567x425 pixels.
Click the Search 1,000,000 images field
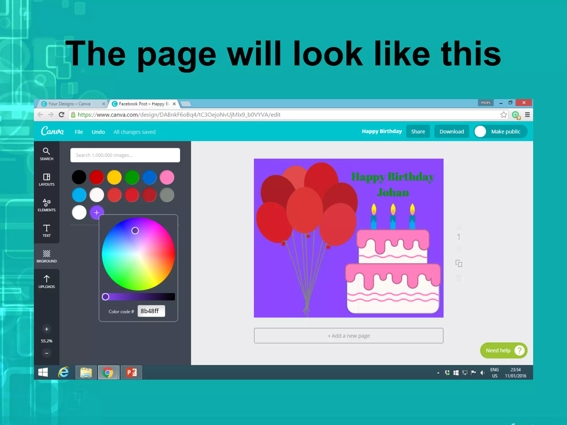pos(125,155)
